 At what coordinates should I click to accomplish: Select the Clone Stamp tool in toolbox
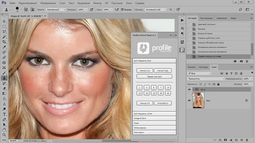4,78
